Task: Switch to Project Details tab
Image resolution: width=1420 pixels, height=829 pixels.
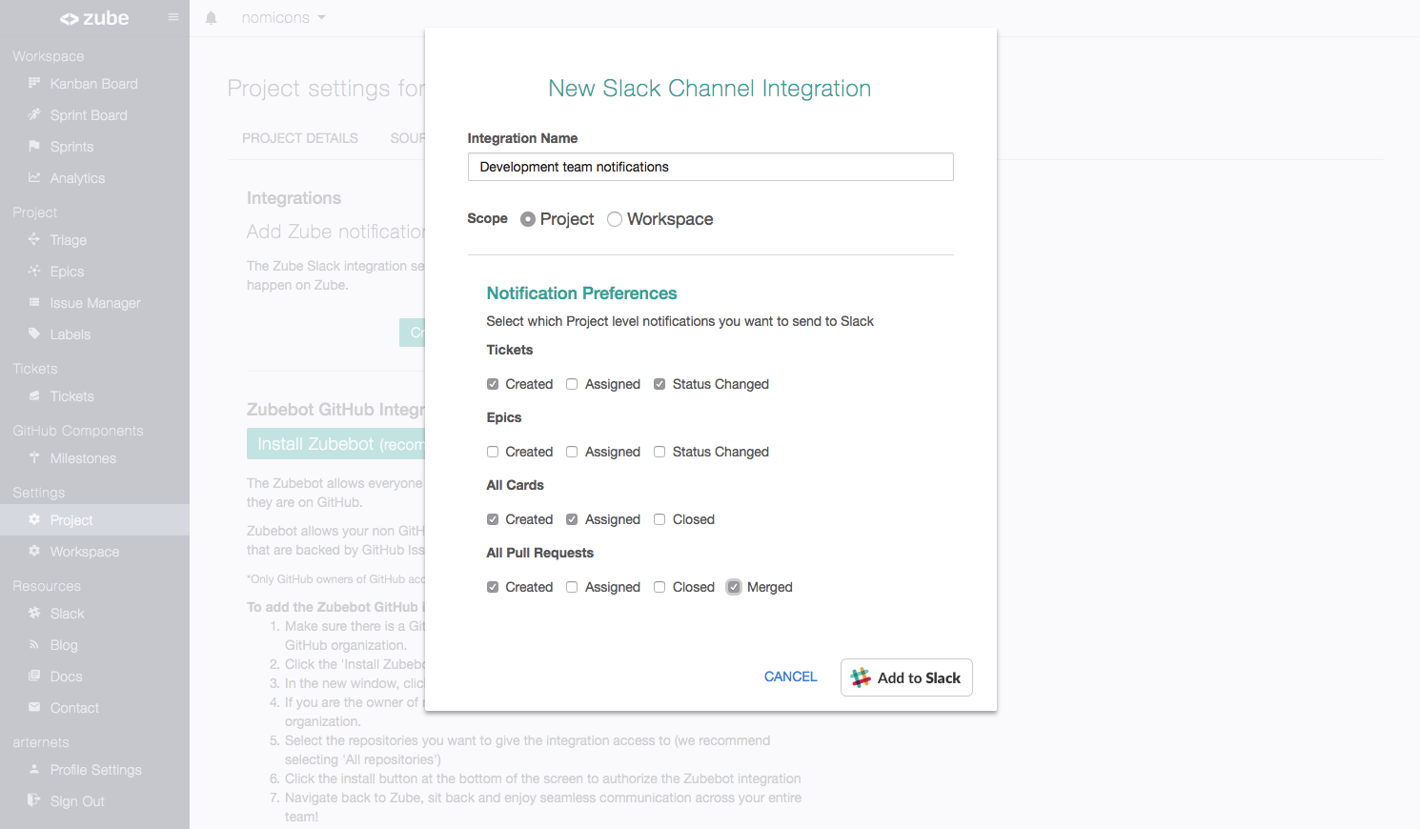Action: point(300,138)
